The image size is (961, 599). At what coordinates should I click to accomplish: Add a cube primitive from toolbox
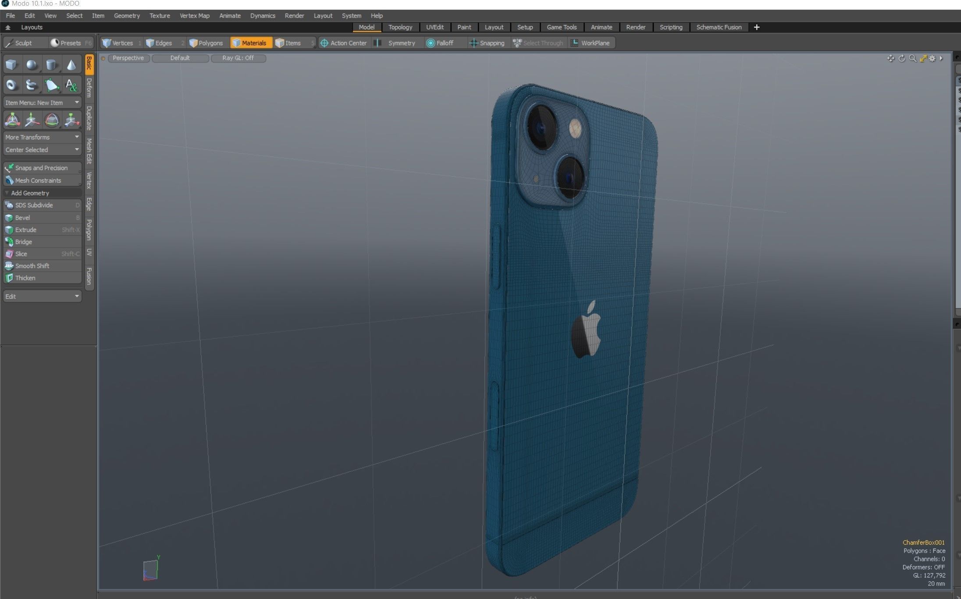[12, 65]
